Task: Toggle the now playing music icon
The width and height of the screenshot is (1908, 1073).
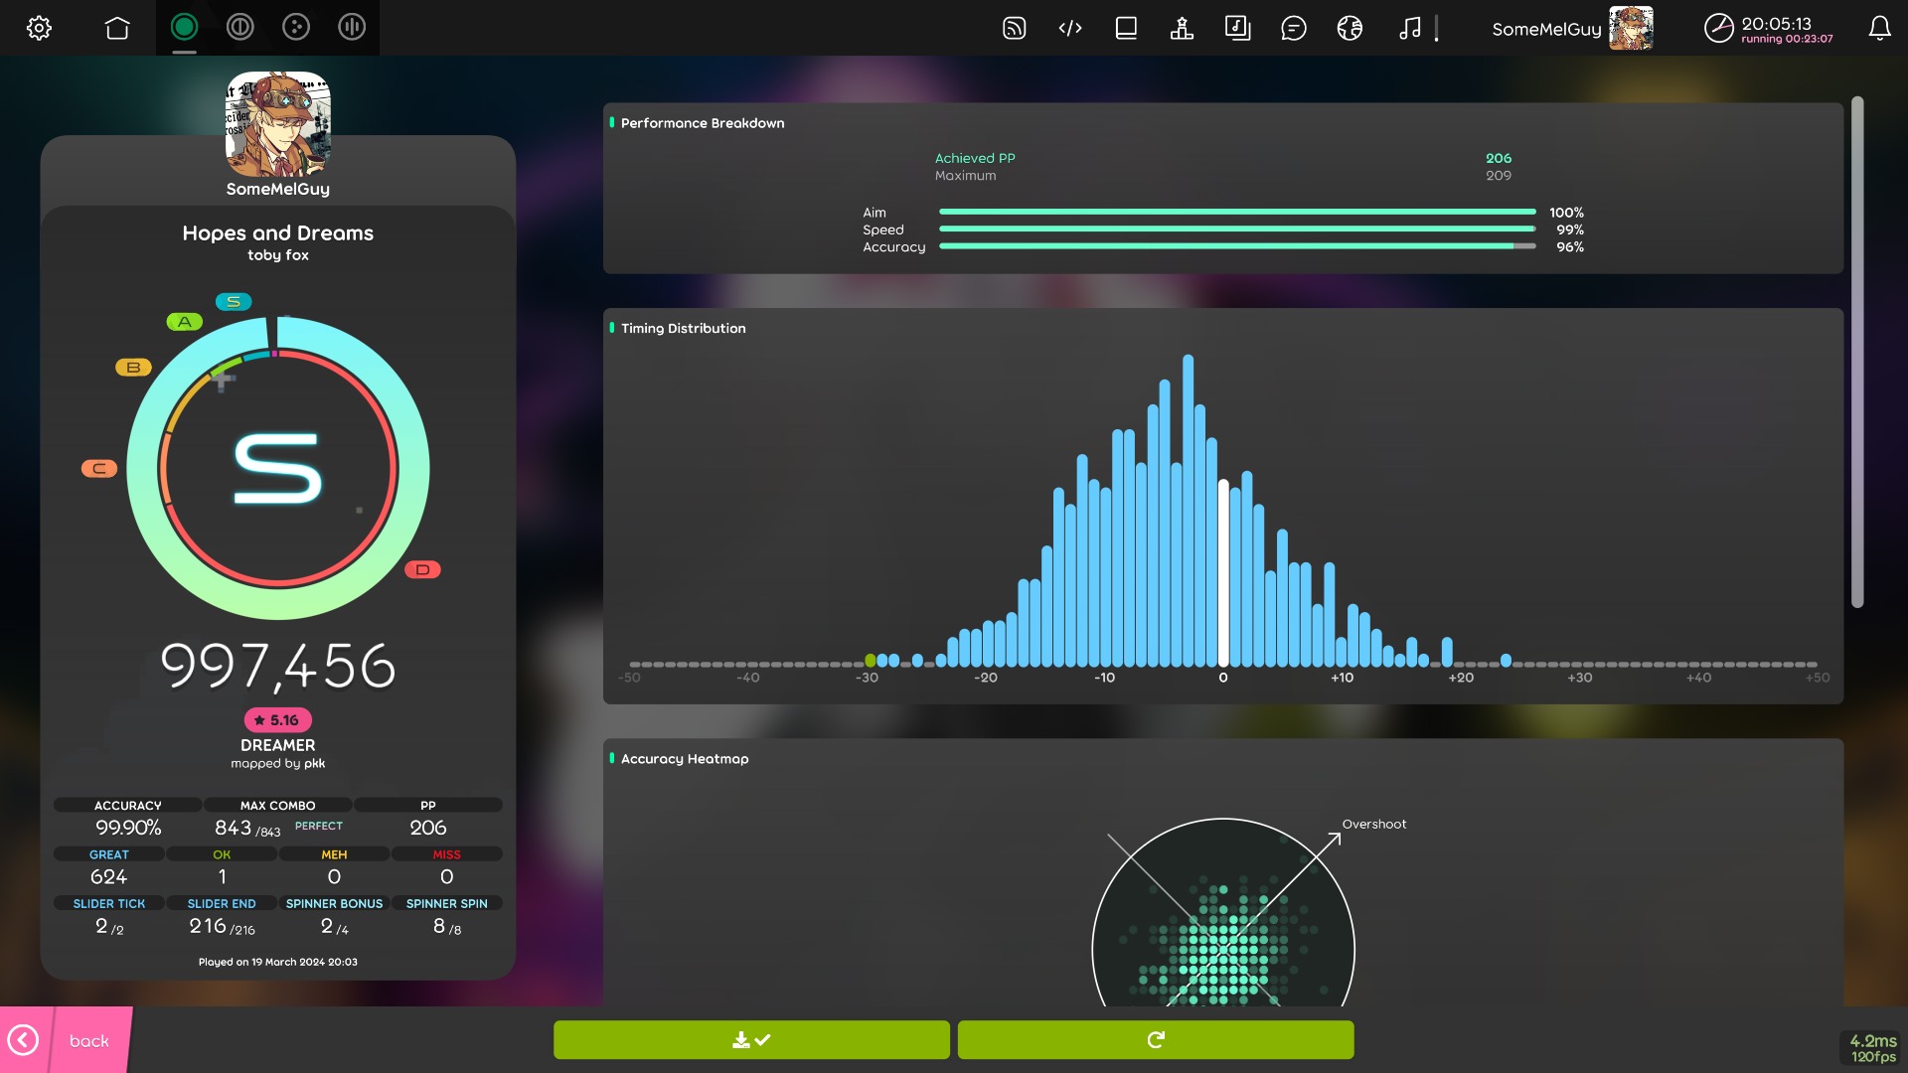Action: click(x=1409, y=28)
